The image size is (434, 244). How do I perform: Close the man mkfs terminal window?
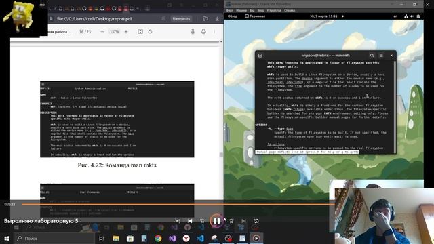coord(391,56)
